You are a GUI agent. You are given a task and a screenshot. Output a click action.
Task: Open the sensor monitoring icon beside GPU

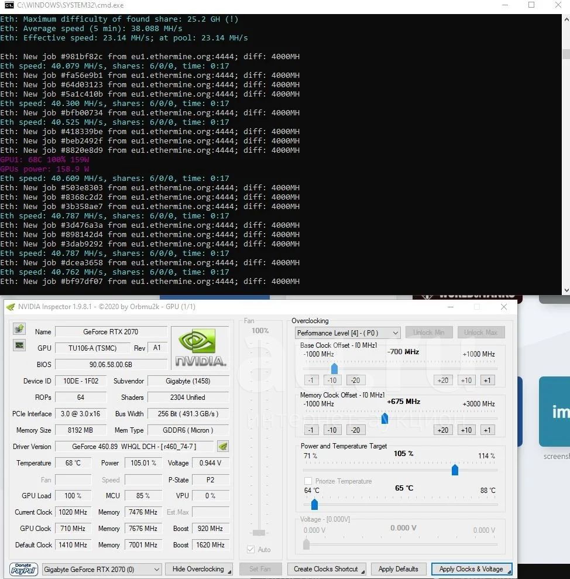click(x=19, y=345)
